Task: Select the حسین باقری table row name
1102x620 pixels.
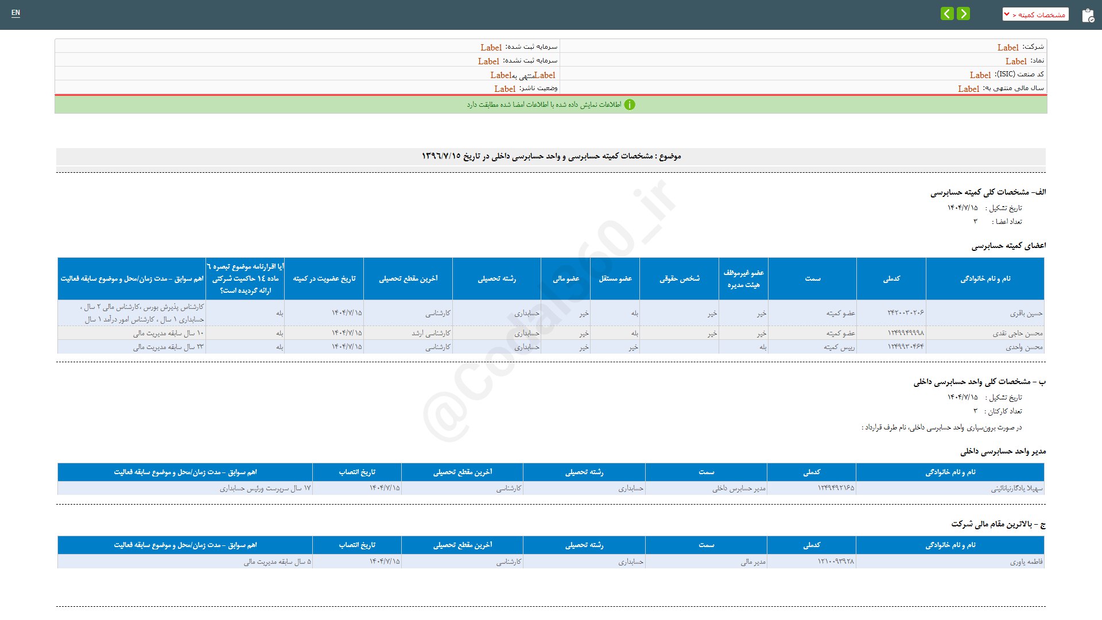Action: coord(1026,313)
